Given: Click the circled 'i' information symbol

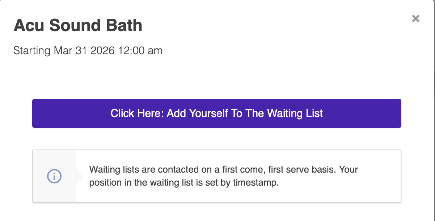Looking at the screenshot, I should tap(54, 176).
